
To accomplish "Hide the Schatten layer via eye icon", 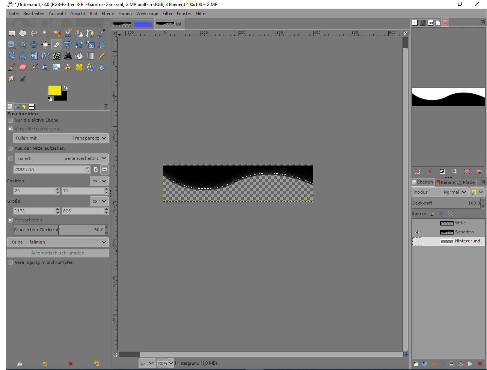I will [417, 232].
